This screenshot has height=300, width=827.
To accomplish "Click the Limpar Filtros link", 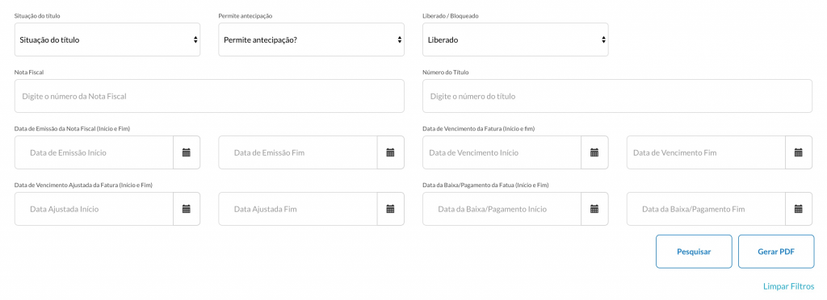I will point(788,287).
